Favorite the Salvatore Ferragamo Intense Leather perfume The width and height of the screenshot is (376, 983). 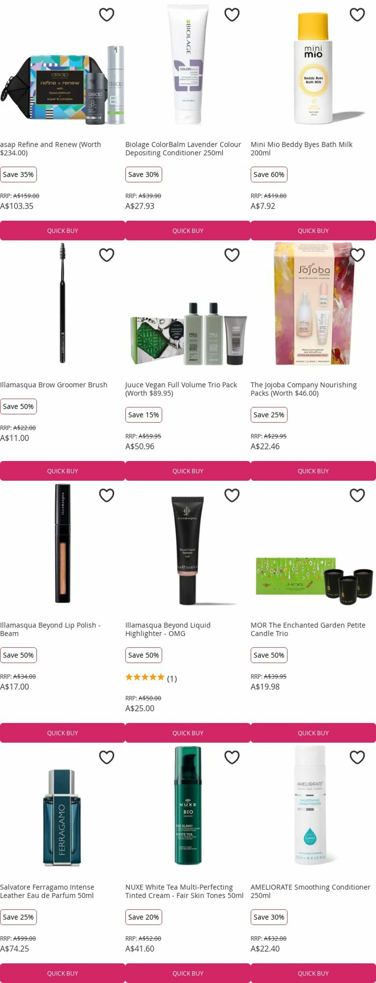pyautogui.click(x=106, y=758)
